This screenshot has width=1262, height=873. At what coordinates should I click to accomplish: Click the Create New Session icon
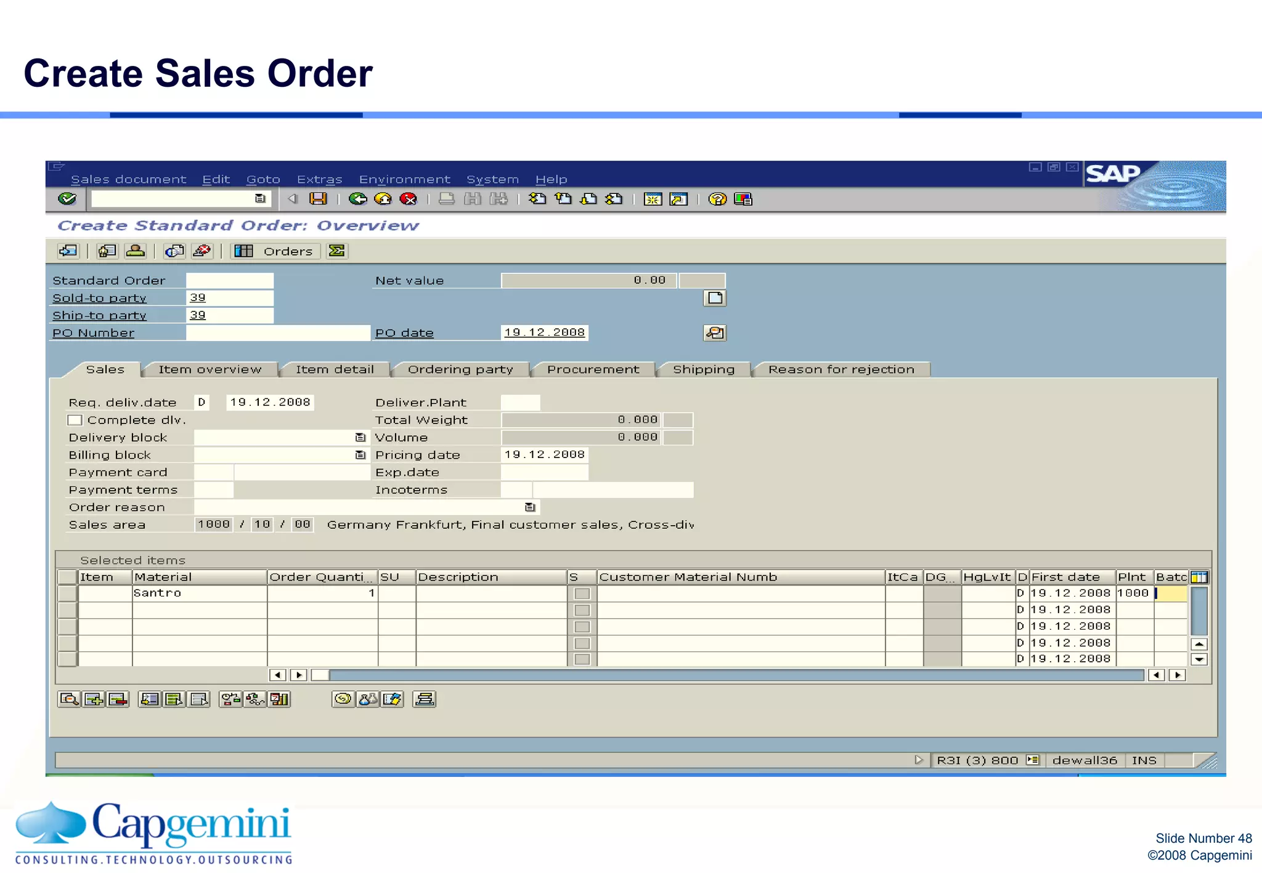[653, 199]
